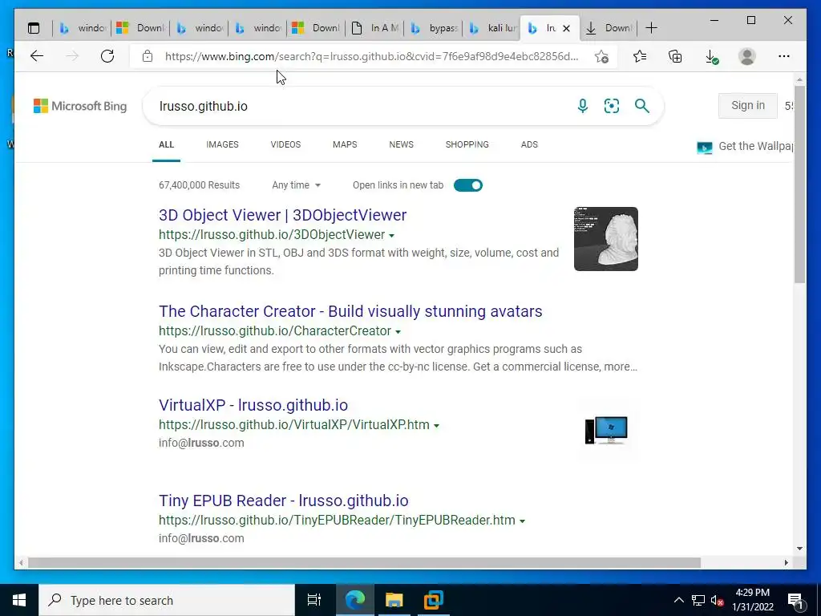Select the ALL search tab
Screen dimensions: 821x616
tap(167, 144)
